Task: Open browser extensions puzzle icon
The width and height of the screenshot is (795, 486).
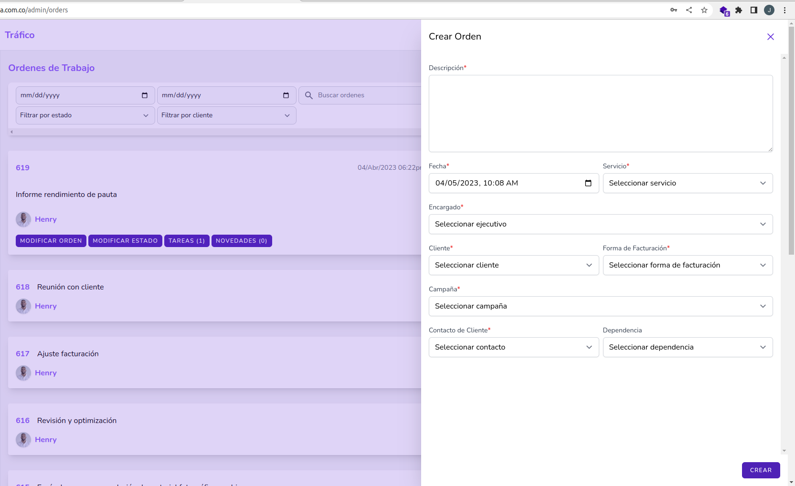Action: tap(738, 10)
